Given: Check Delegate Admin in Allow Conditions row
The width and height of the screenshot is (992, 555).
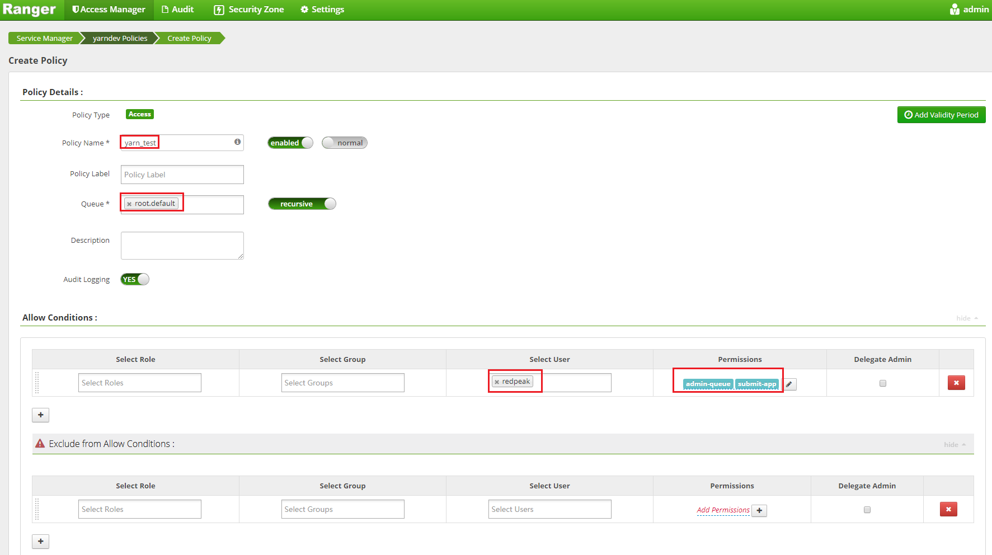Looking at the screenshot, I should coord(883,383).
